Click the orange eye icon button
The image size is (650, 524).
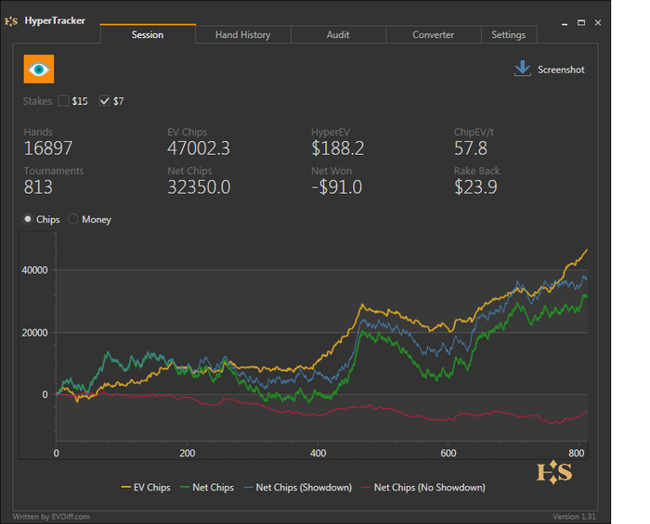coord(39,70)
